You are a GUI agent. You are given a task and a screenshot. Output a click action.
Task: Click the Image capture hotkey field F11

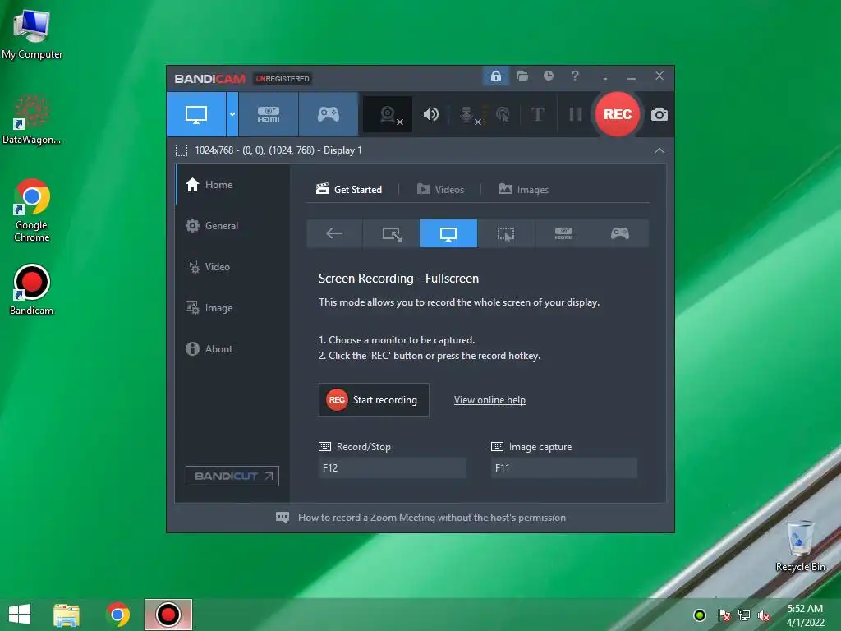pos(563,467)
